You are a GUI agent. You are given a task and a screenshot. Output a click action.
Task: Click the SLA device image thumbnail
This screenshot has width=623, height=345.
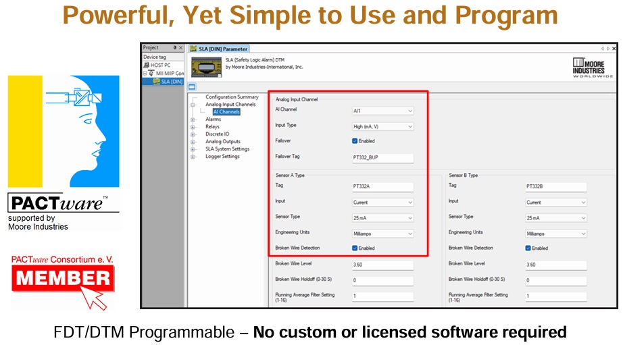206,67
